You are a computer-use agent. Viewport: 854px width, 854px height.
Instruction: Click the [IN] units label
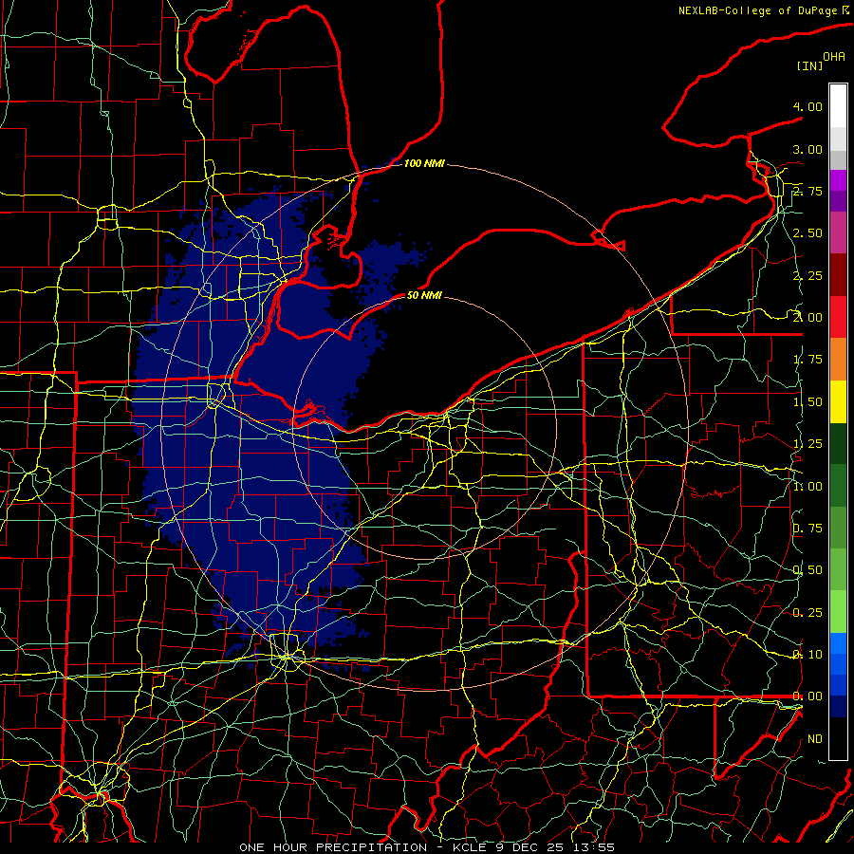click(x=810, y=65)
